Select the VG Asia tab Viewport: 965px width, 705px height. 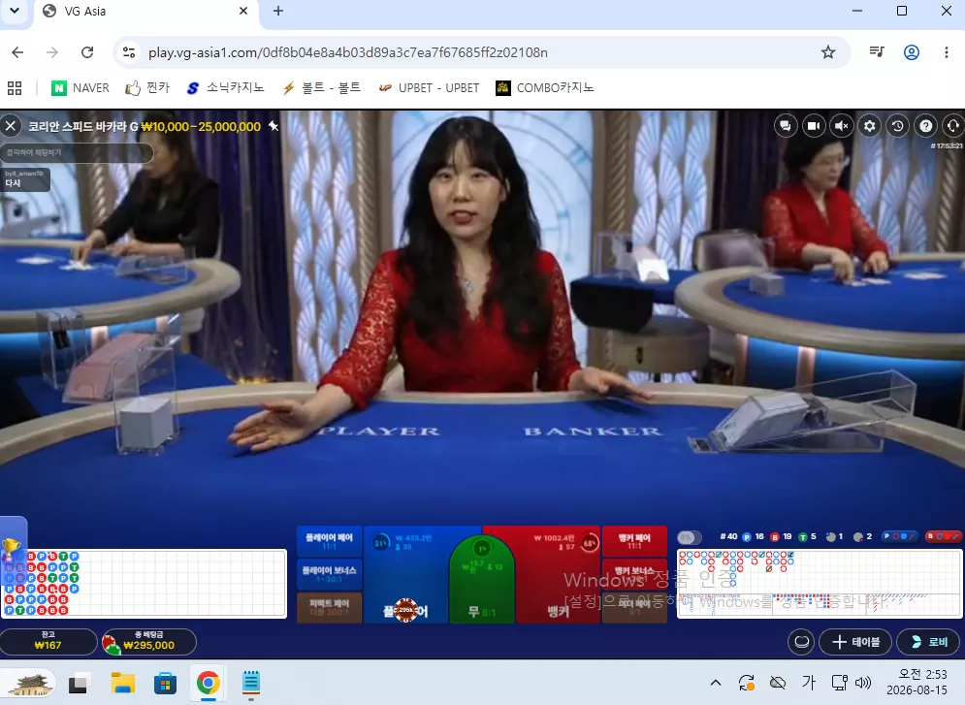146,11
